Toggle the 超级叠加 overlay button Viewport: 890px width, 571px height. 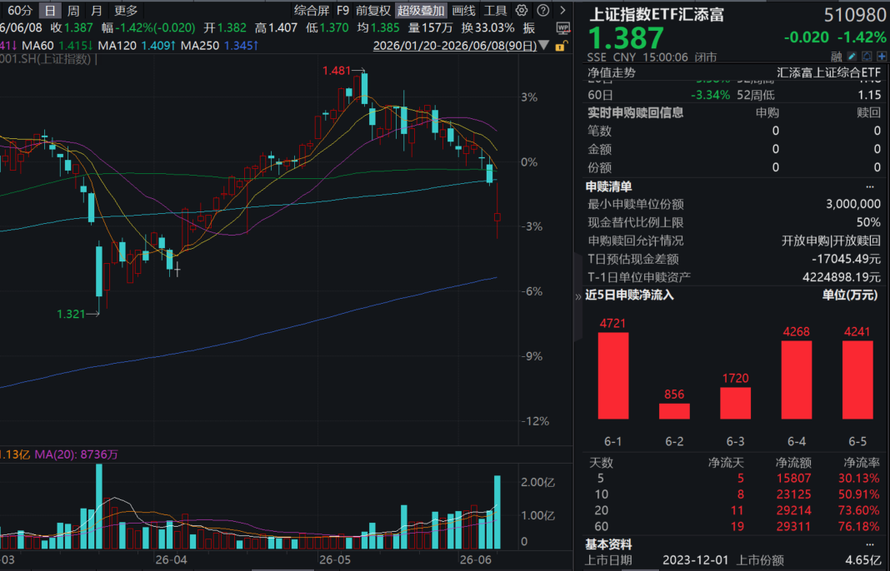tap(421, 10)
